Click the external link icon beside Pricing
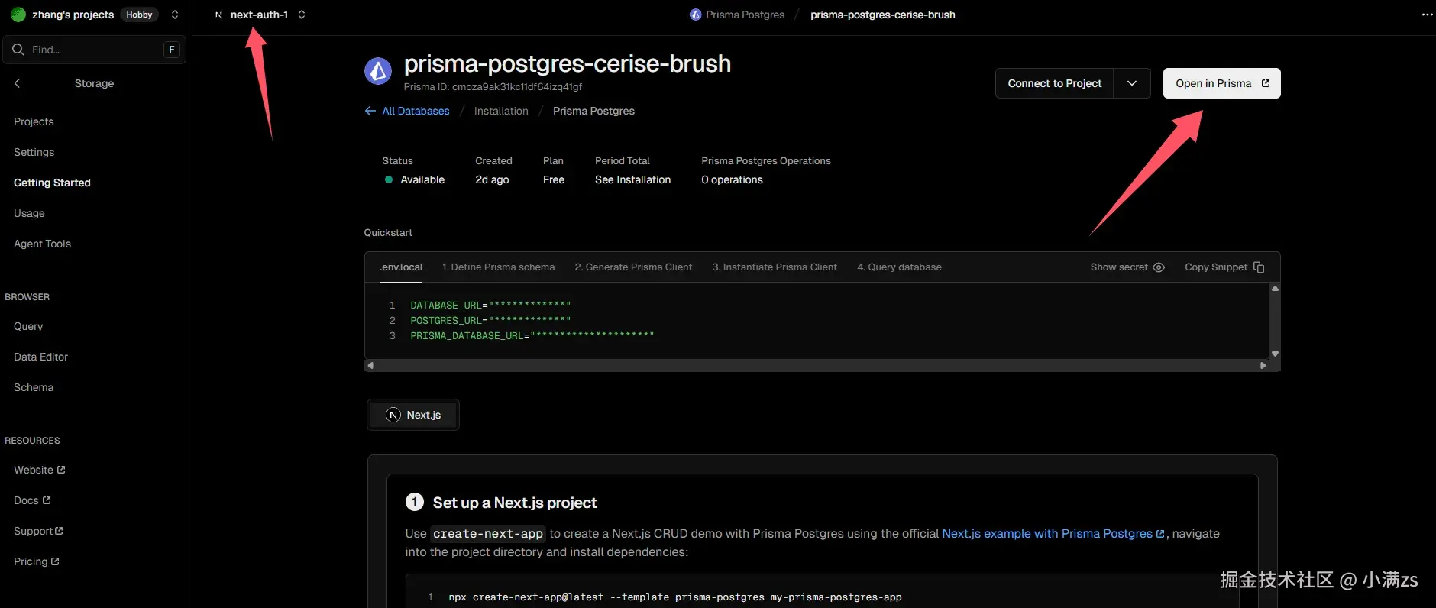The image size is (1436, 608). 55,561
